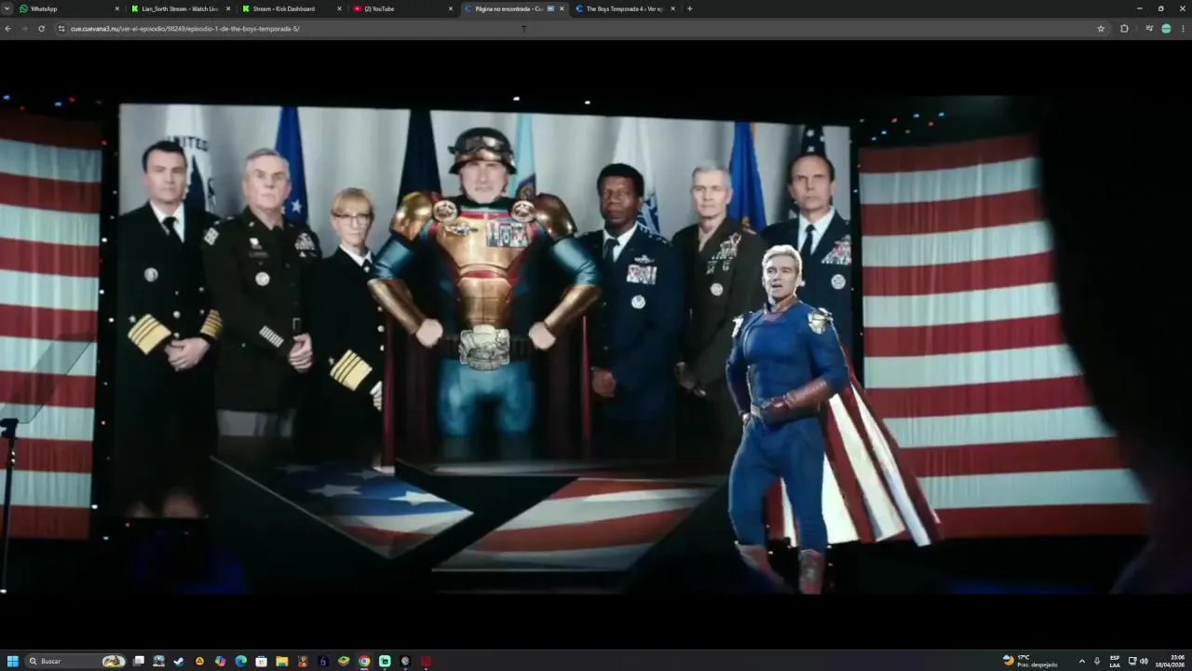Open the clock and date flyout
1192x671 pixels.
point(1170,661)
